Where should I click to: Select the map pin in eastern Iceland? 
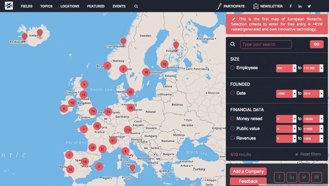pos(40,33)
